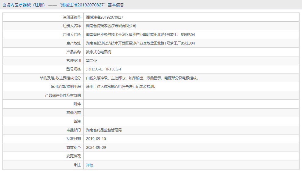Click the 产品储存条件及有效期 label

pos(63,95)
